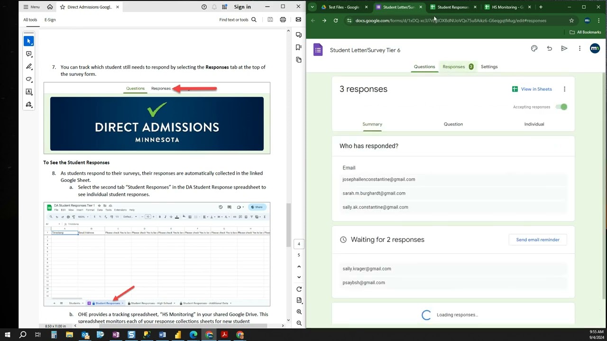Screen dimensions: 607x341
Task: Select the arrow selection tool in Acrobat
Action: click(x=29, y=41)
